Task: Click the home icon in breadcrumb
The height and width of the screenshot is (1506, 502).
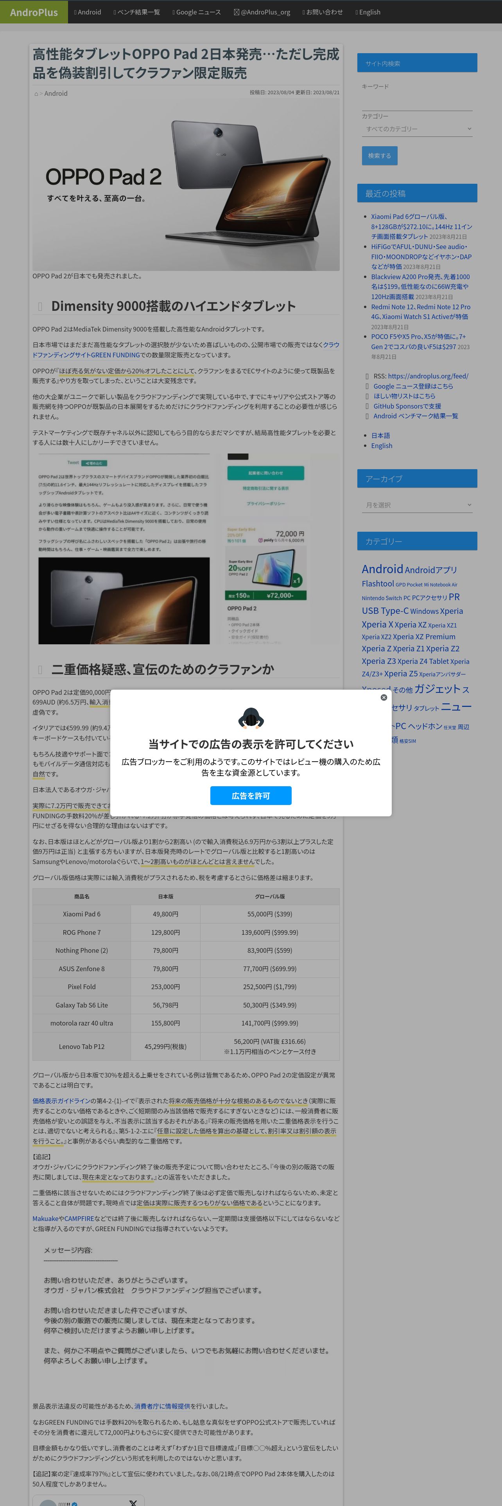Action: [x=36, y=93]
